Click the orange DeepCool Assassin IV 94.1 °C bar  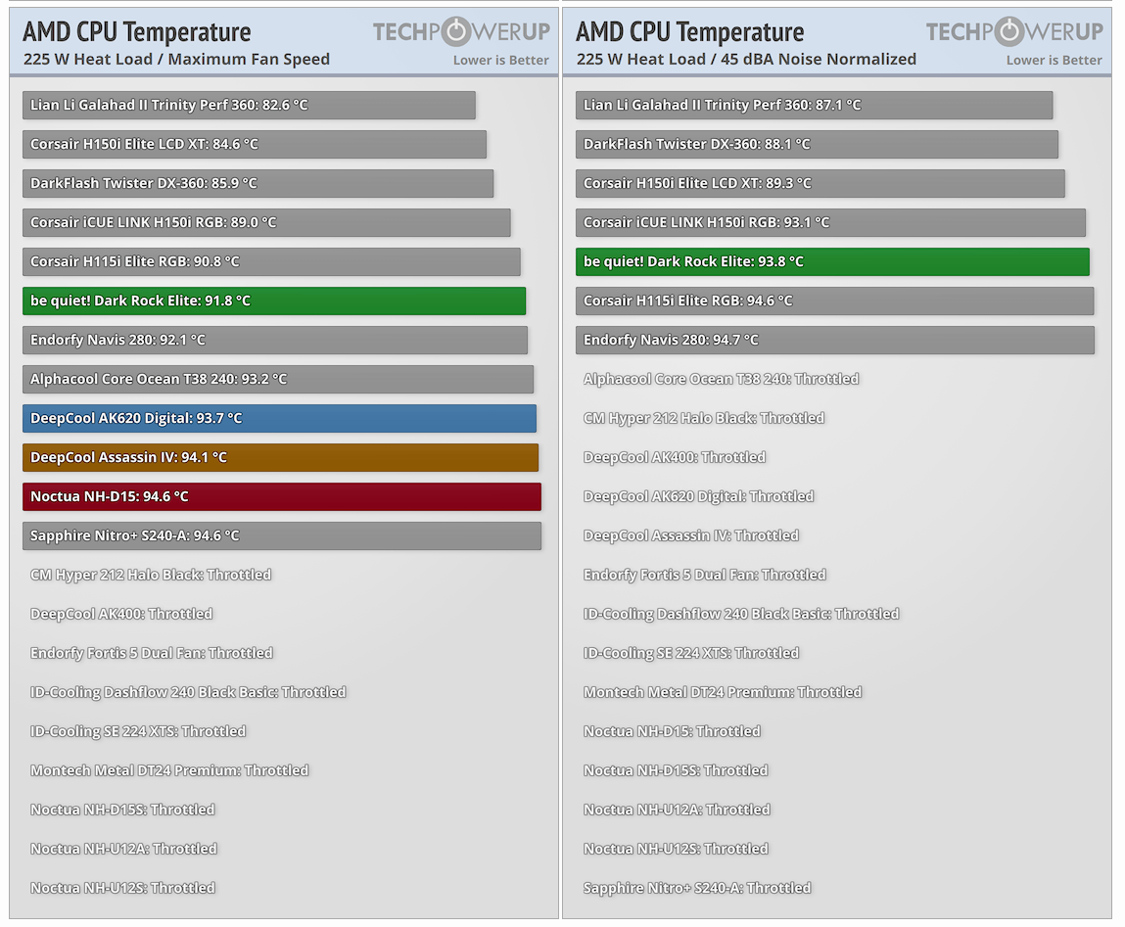tap(281, 458)
